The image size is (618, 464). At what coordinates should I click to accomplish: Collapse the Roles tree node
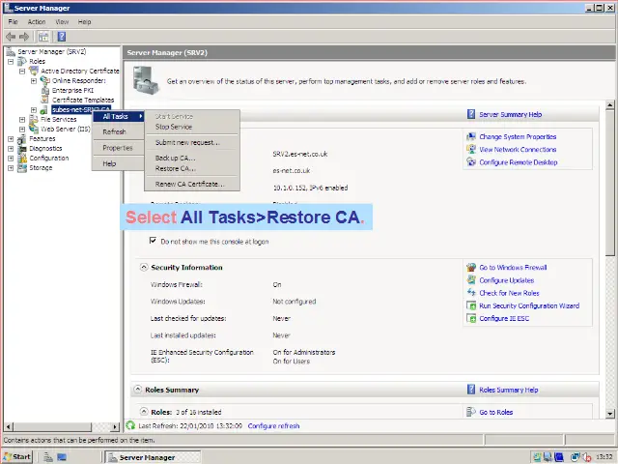[x=11, y=62]
